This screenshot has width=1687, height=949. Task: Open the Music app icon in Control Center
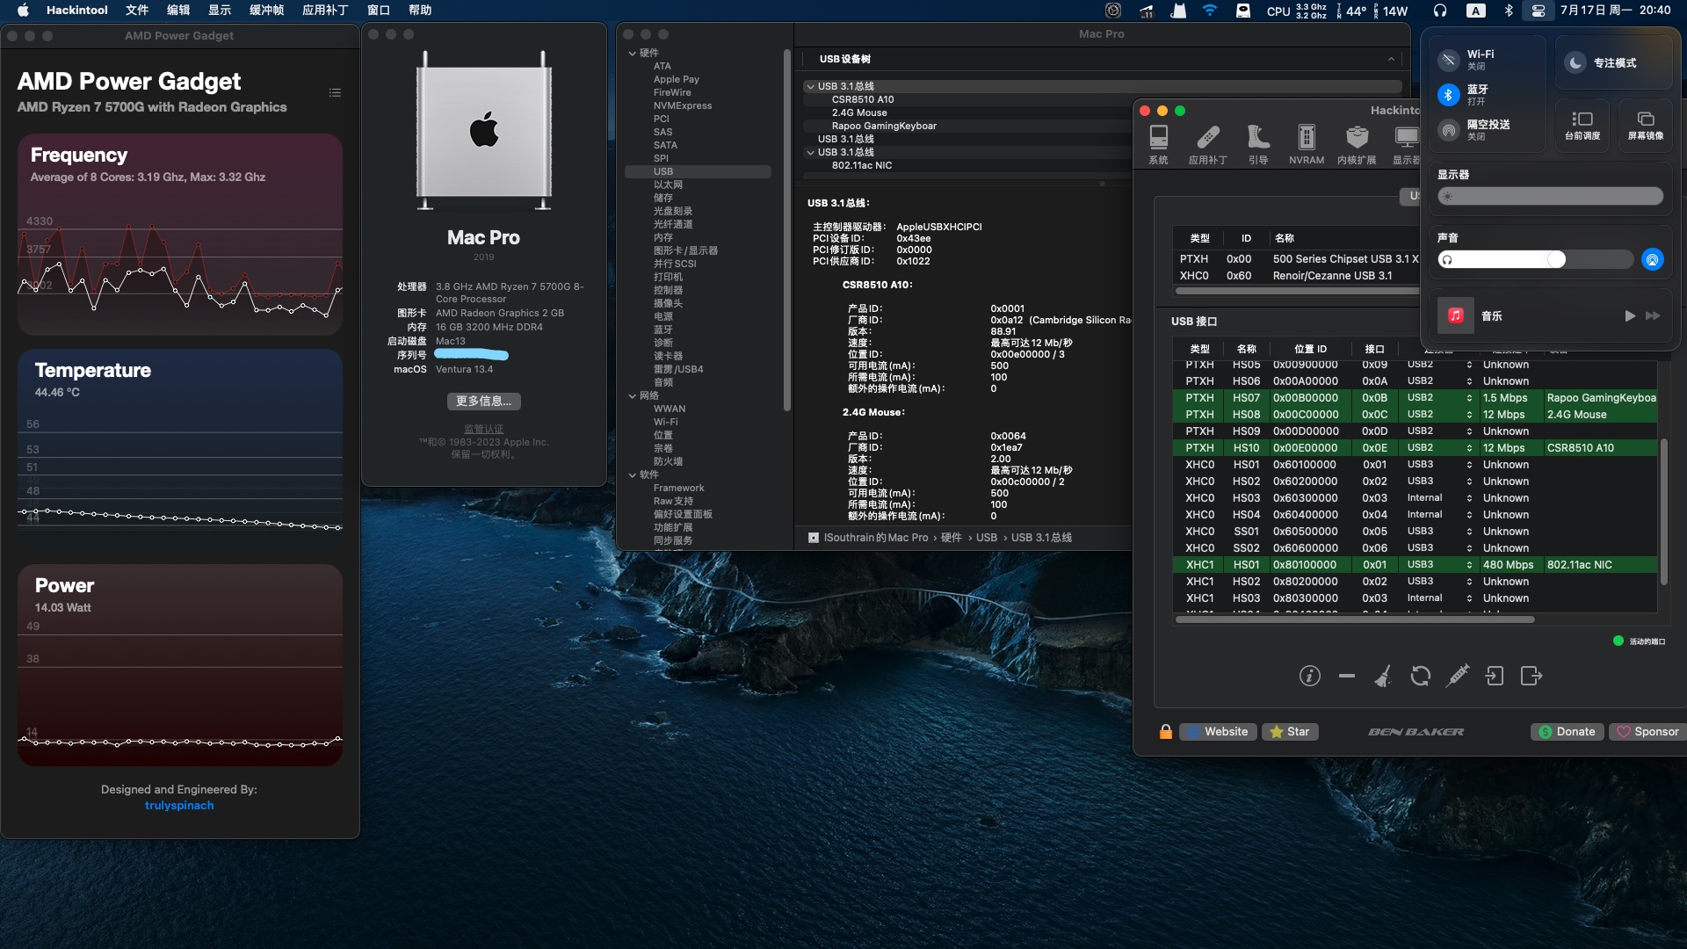(1455, 315)
